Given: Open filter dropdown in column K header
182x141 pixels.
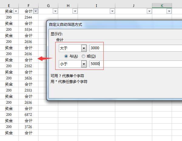Looking at the screenshot, I should (x=169, y=11).
